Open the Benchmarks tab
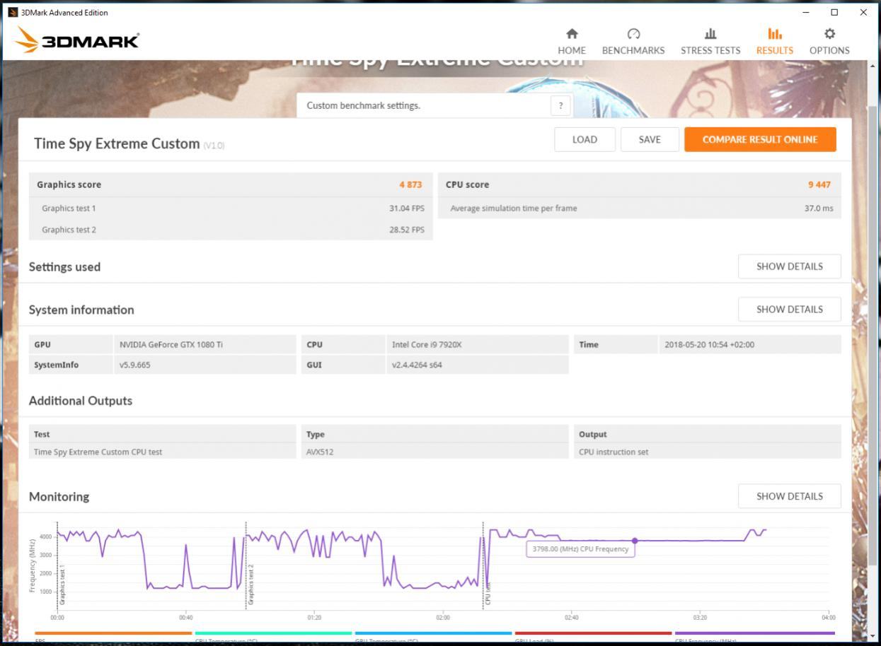 click(x=633, y=41)
